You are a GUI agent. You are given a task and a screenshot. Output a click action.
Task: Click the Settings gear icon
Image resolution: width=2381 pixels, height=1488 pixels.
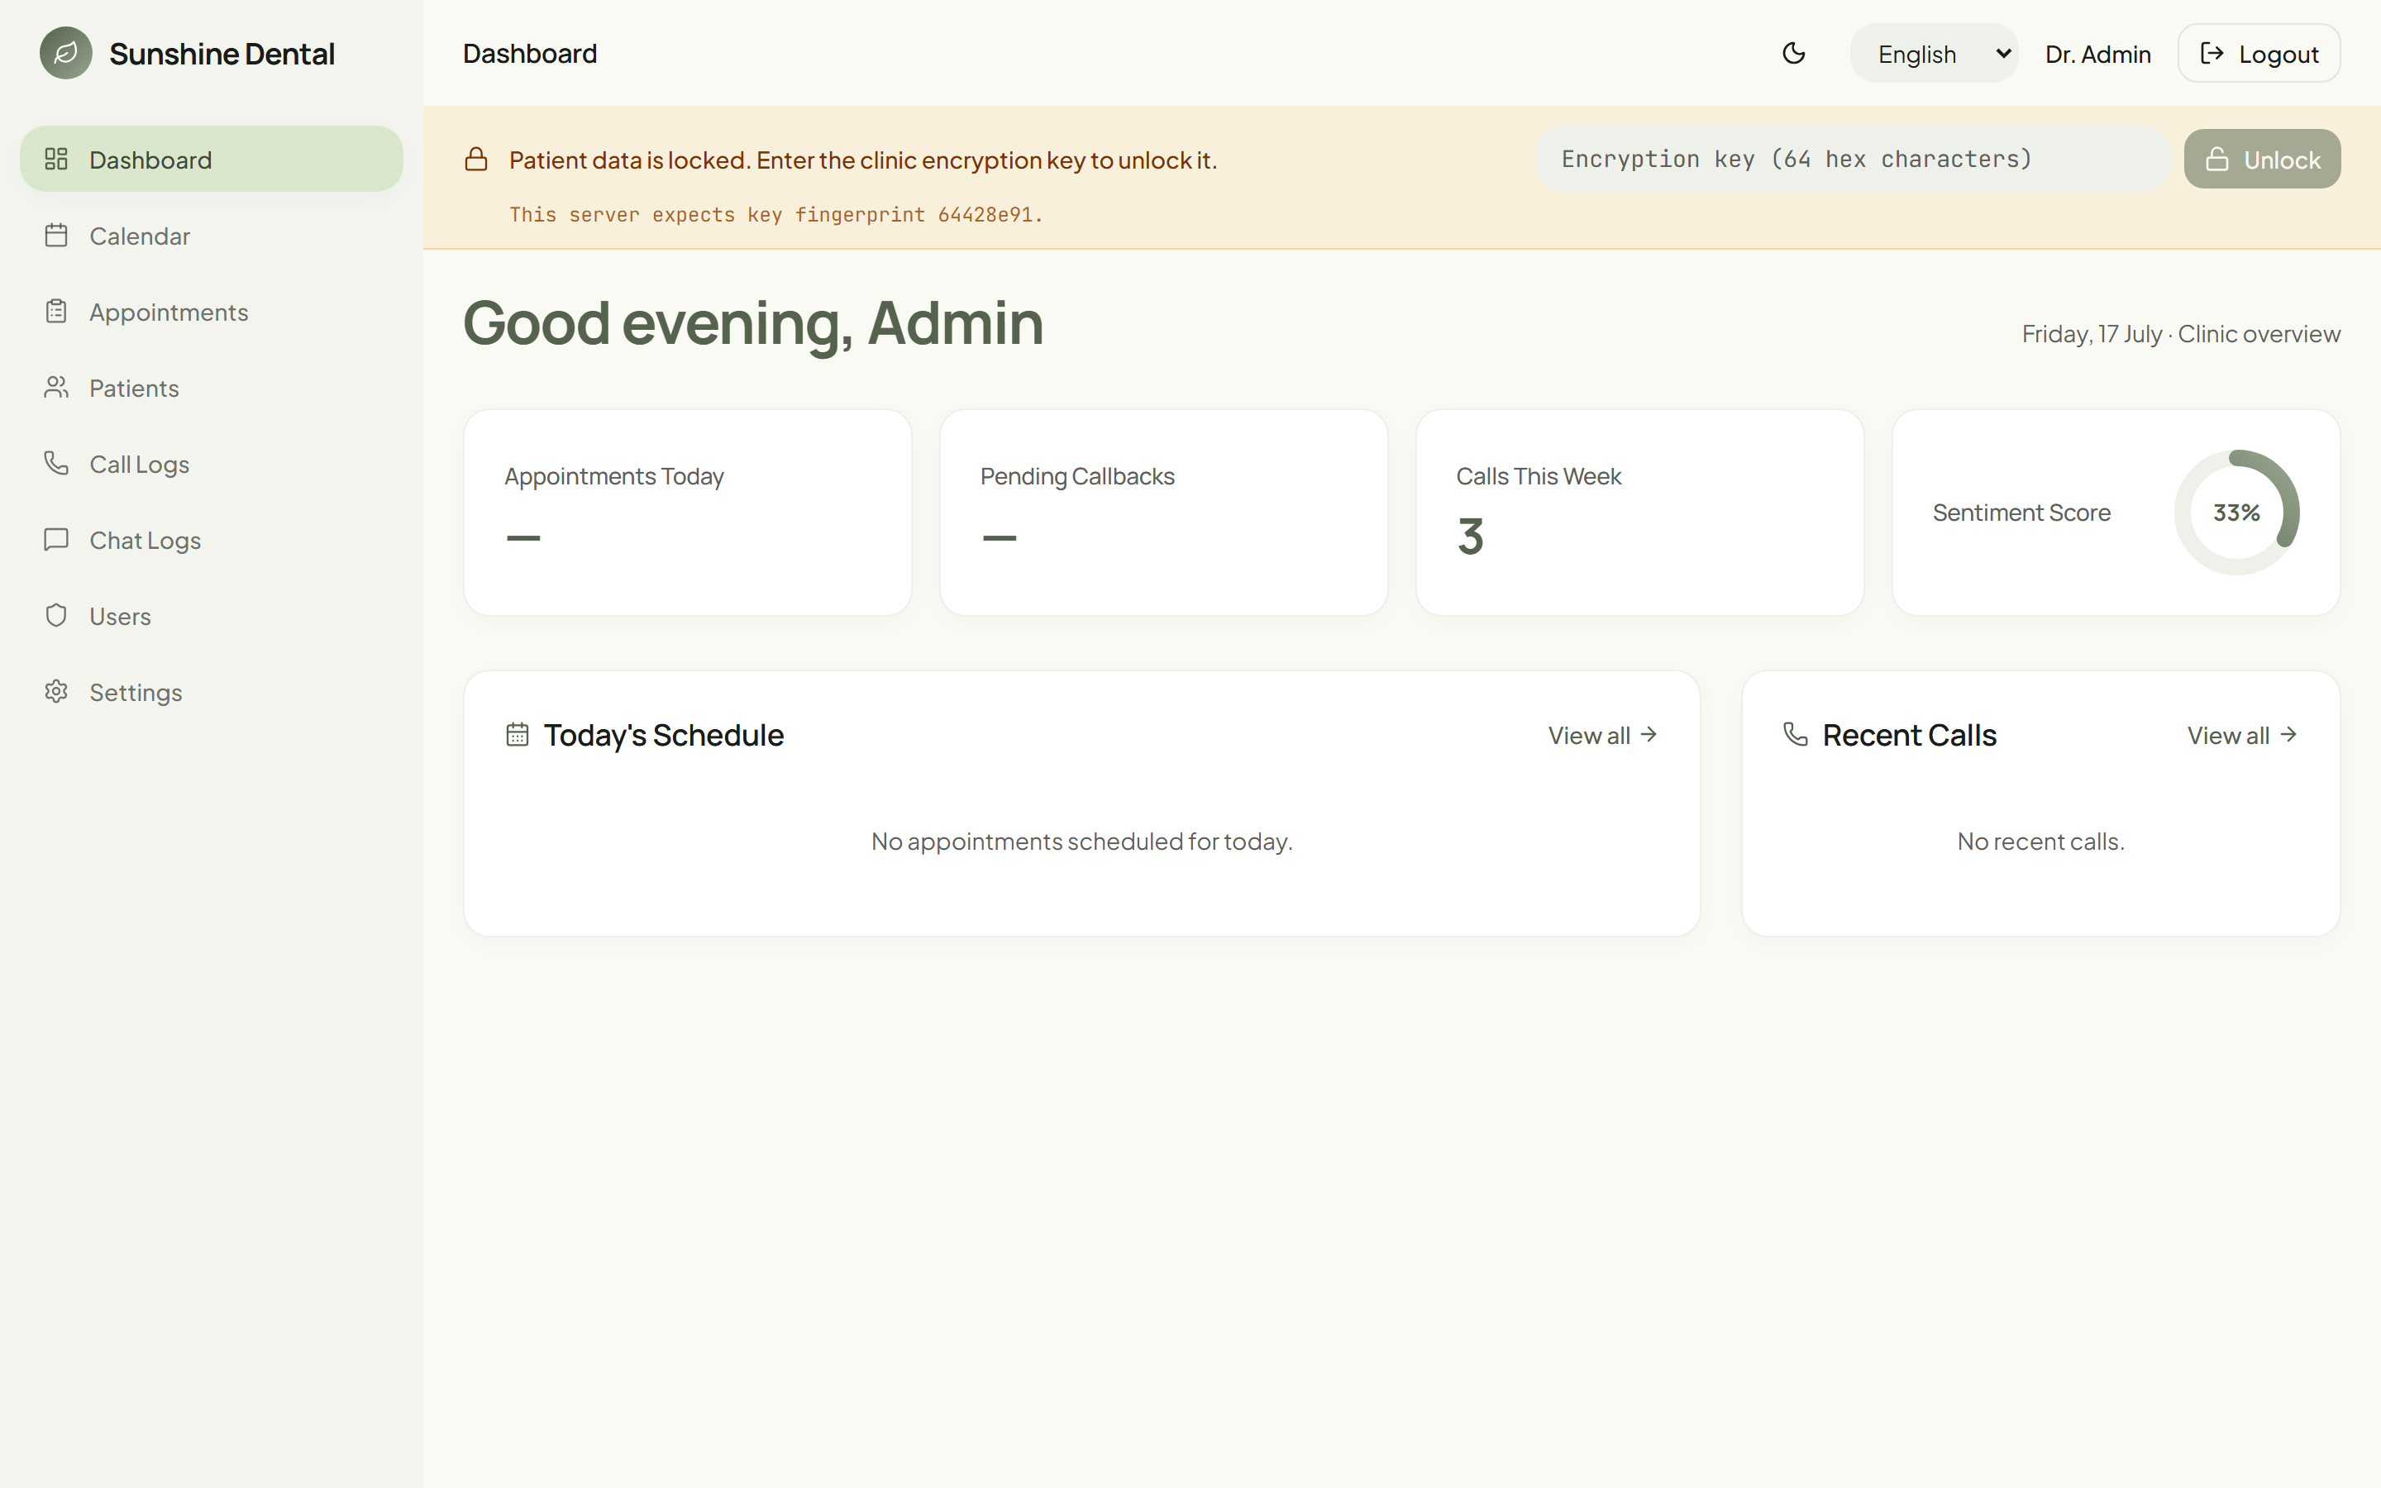[x=56, y=691]
